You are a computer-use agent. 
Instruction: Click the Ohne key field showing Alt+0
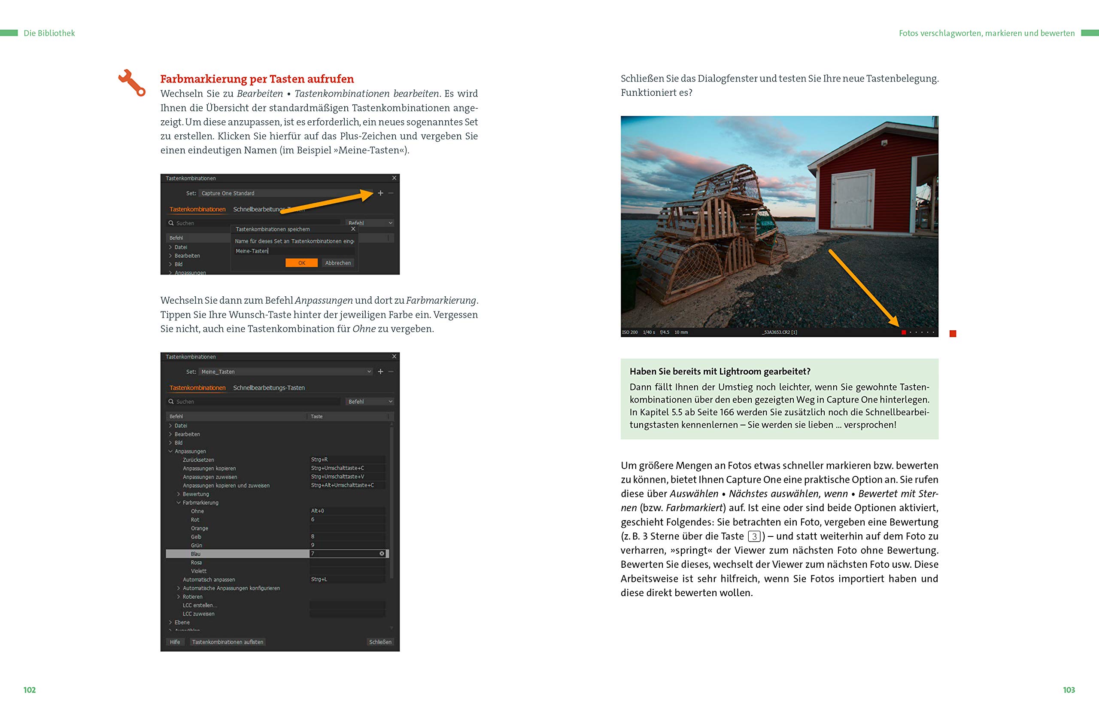click(347, 511)
